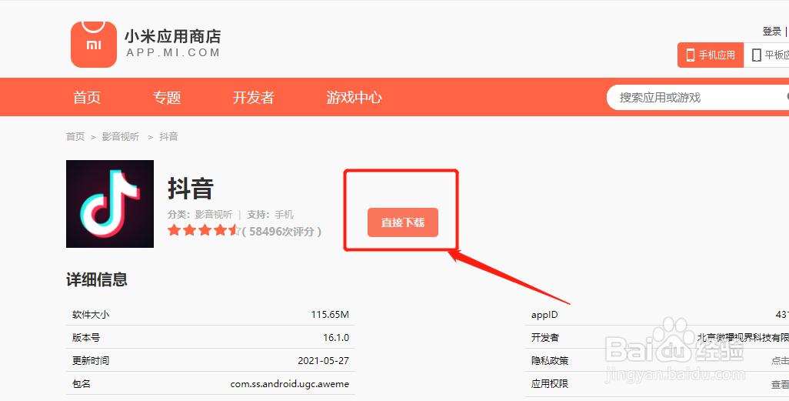Click the com.ss.android.ugc.aweme package name
Image resolution: width=789 pixels, height=401 pixels.
coord(290,384)
